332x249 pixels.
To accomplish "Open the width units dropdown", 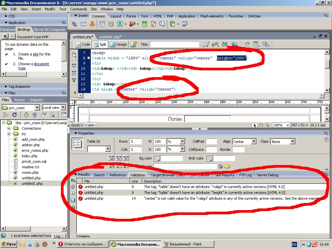I will pyautogui.click(x=182, y=141).
